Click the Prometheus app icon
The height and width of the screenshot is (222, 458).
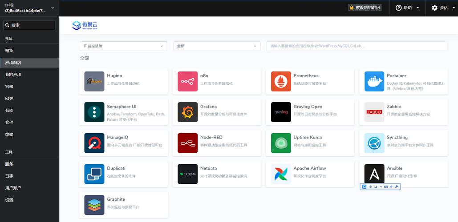[x=281, y=81]
